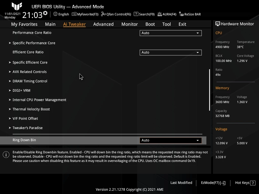This screenshot has height=194, width=259.
Task: Expand Thermal Velocity Boost submenu
Action: point(31,109)
